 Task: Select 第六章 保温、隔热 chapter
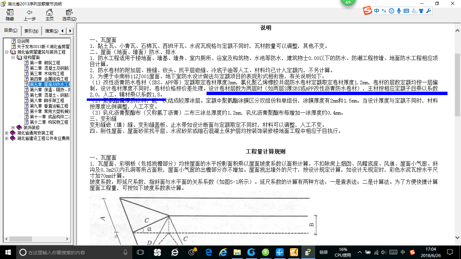point(50,90)
